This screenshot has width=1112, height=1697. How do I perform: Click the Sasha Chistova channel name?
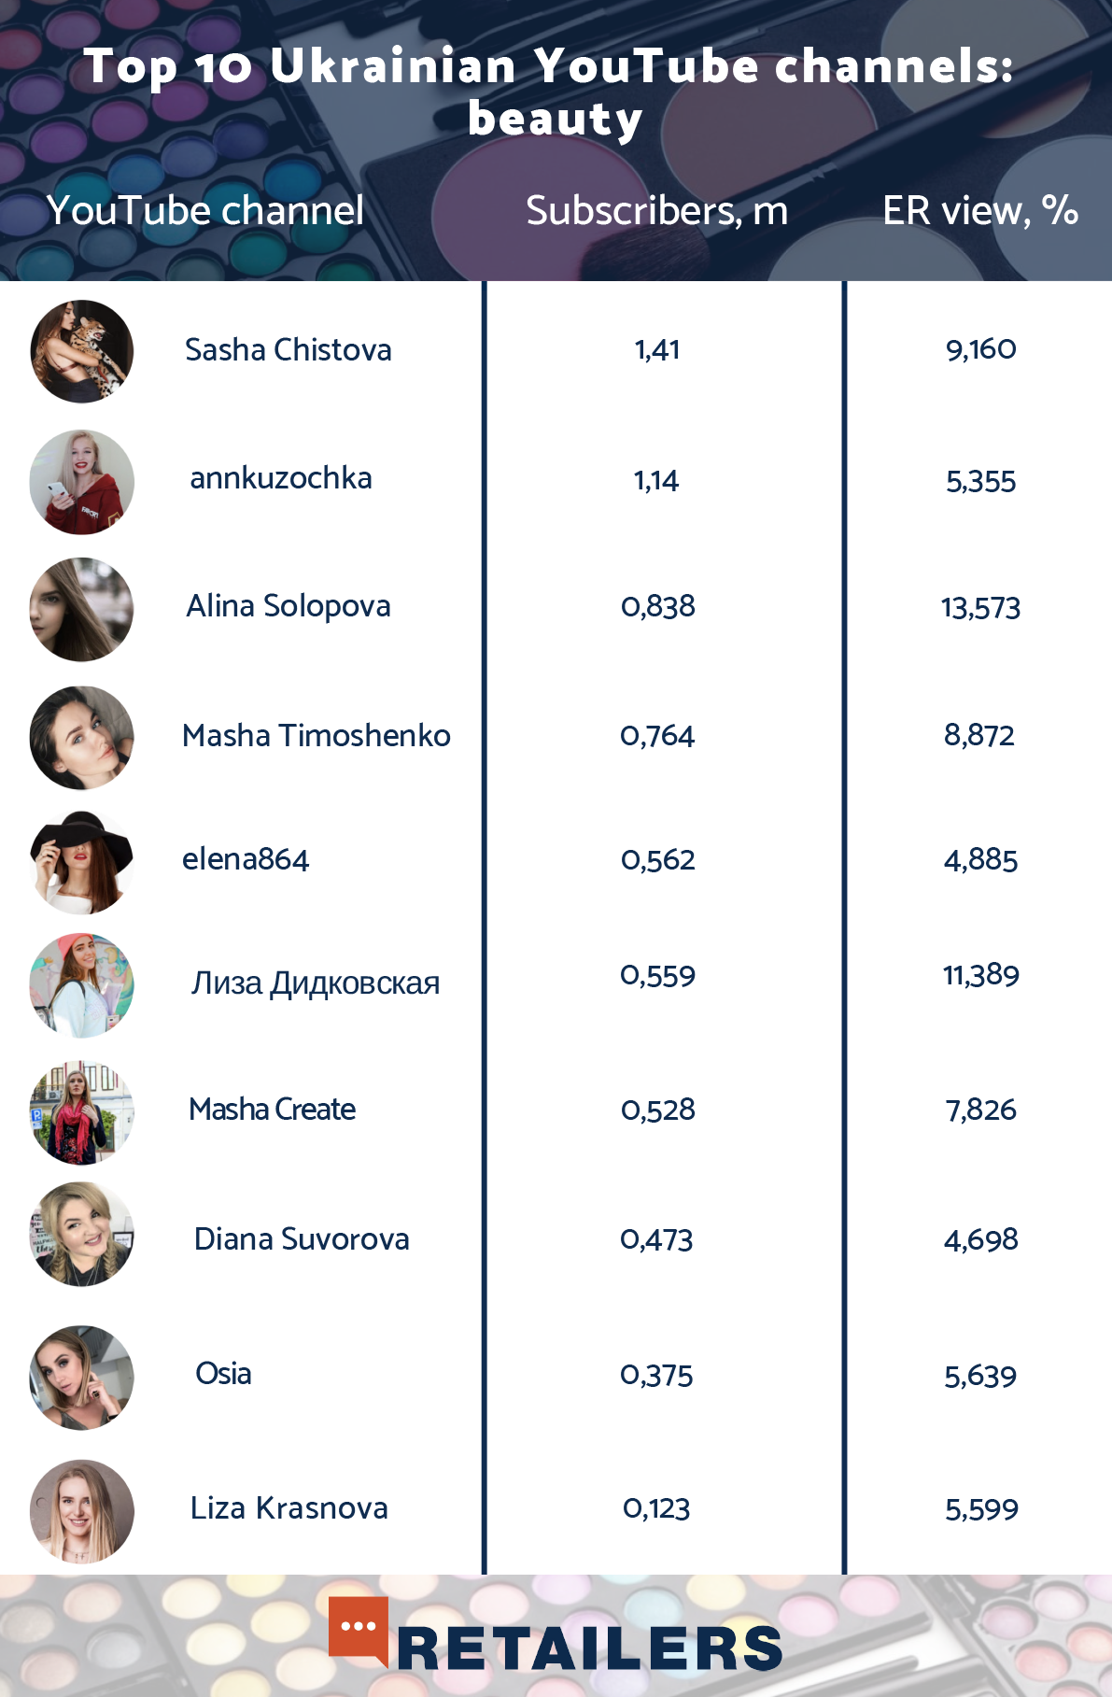288,350
